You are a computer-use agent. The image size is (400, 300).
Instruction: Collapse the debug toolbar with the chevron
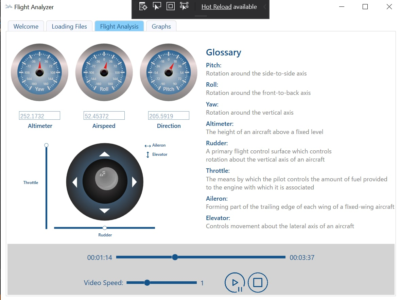pos(265,7)
